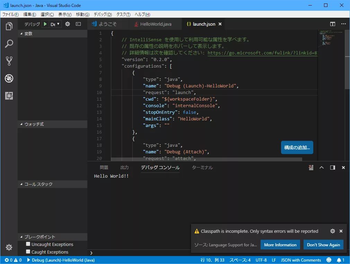This screenshot has width=350, height=264.
Task: Close the bottom panel
Action: click(x=343, y=168)
